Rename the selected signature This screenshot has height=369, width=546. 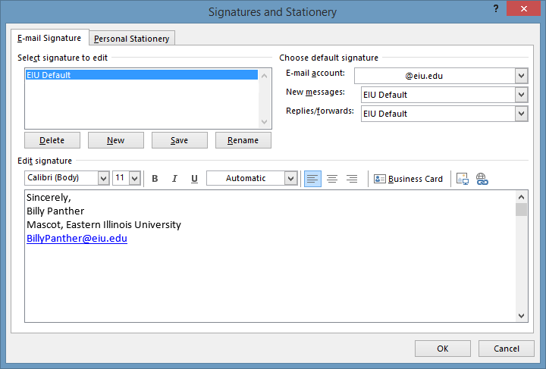tap(243, 140)
